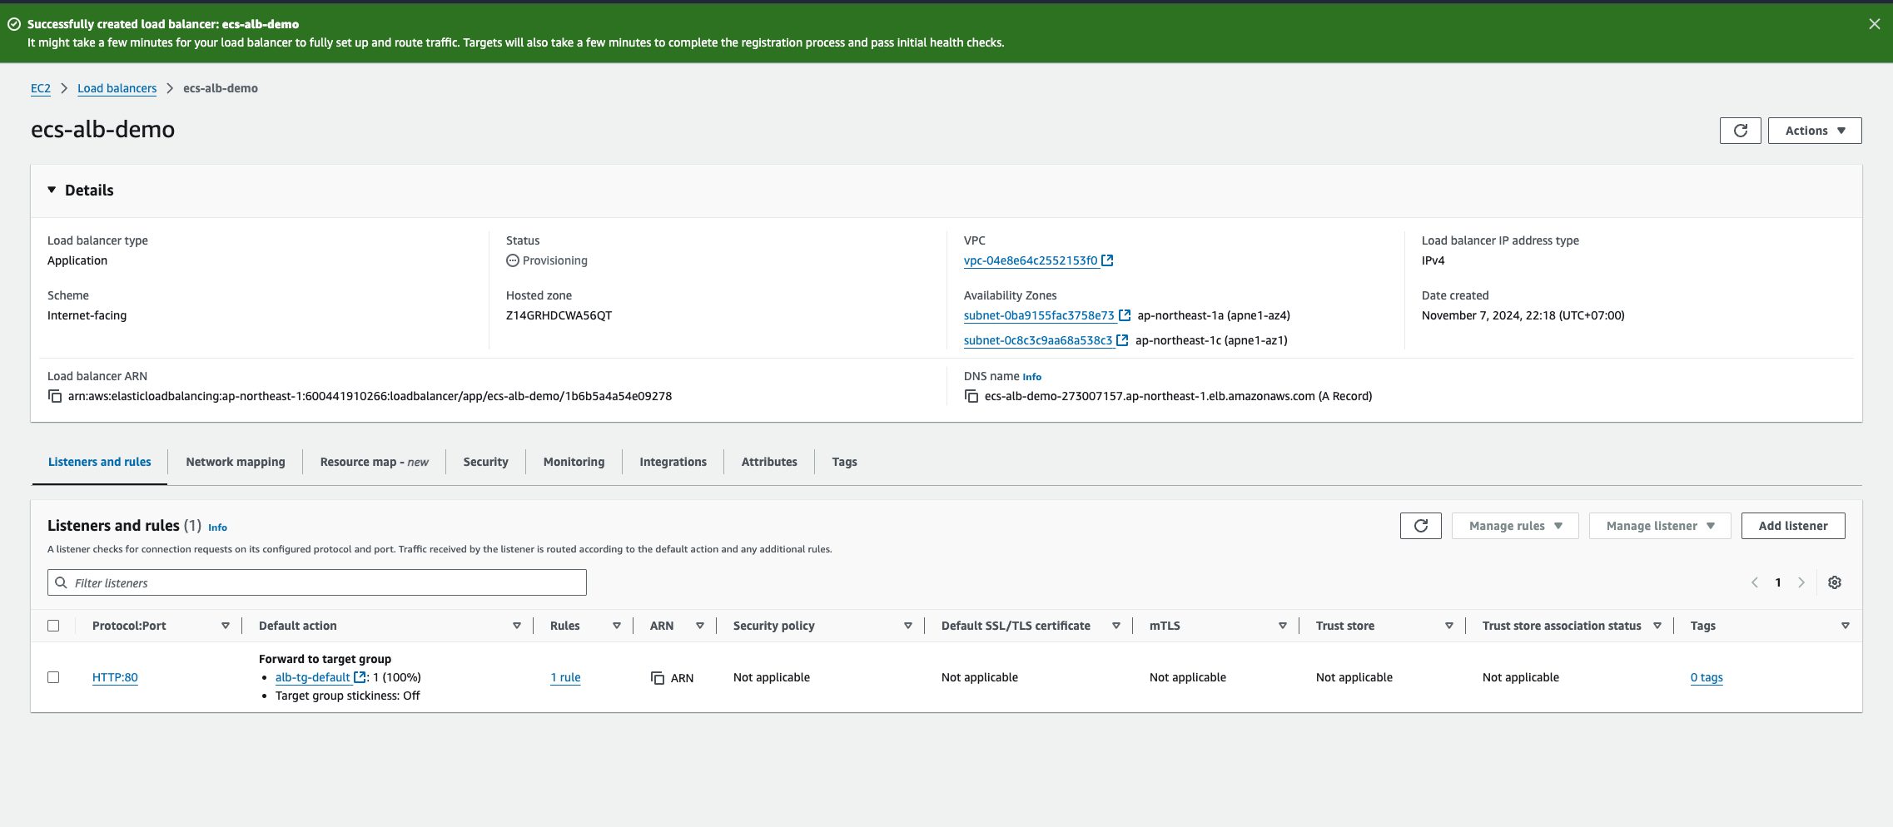Select the Listeners and rules tab
1893x827 pixels.
(100, 462)
